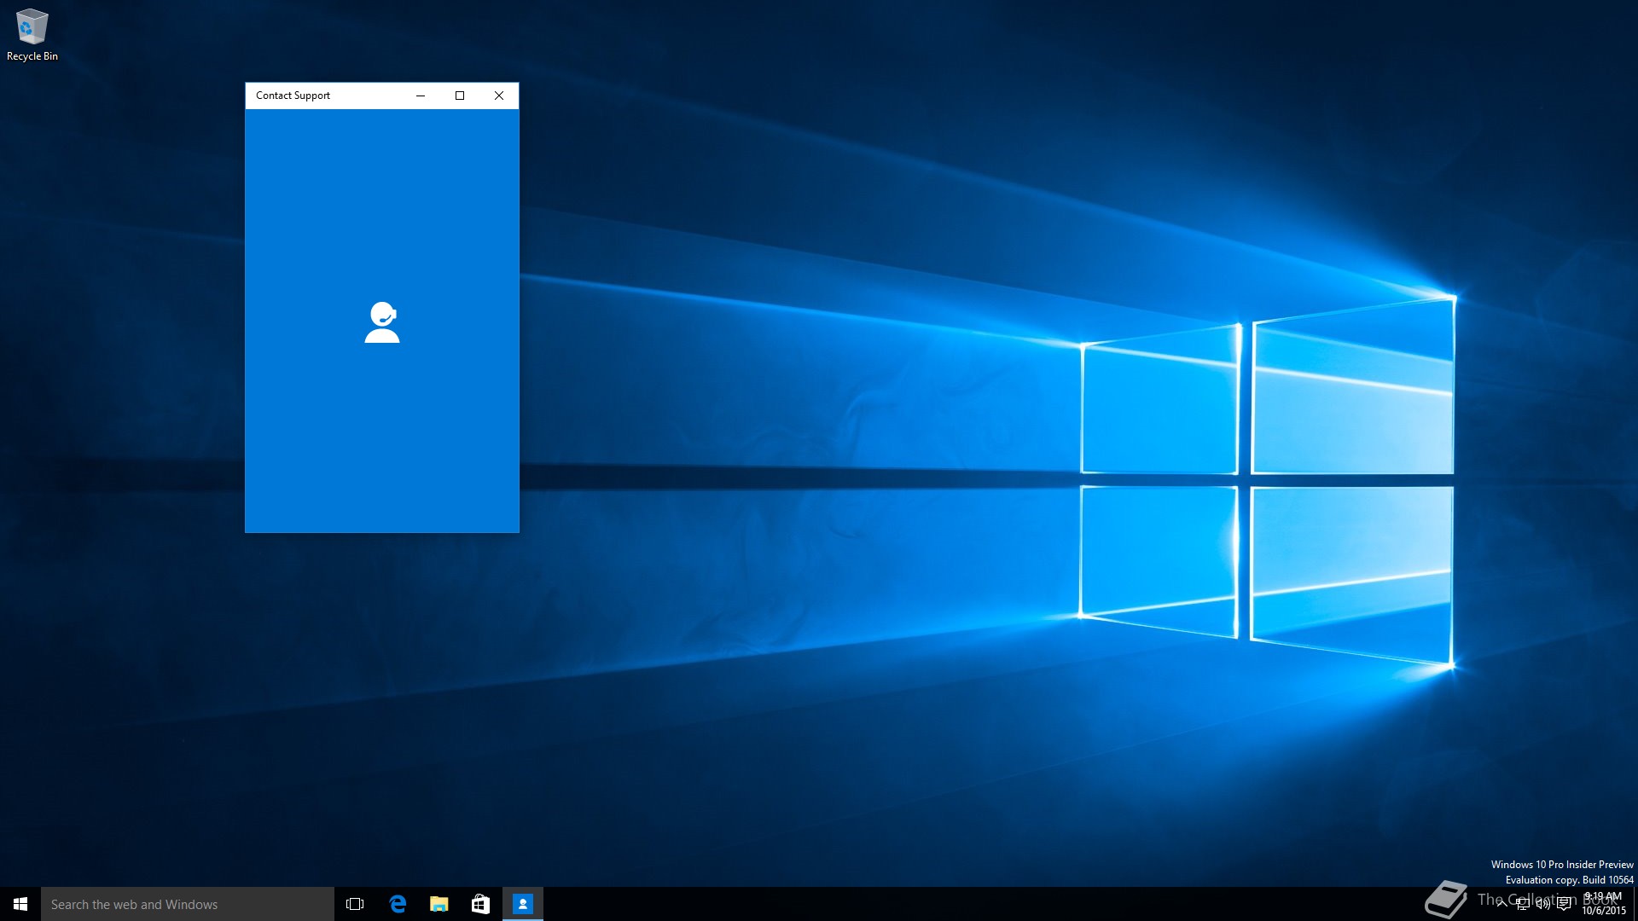This screenshot has height=921, width=1638.
Task: Minimize the Contact Support window
Action: [421, 96]
